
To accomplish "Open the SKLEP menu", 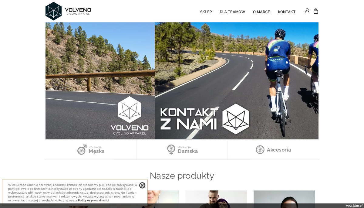I will pos(206,12).
